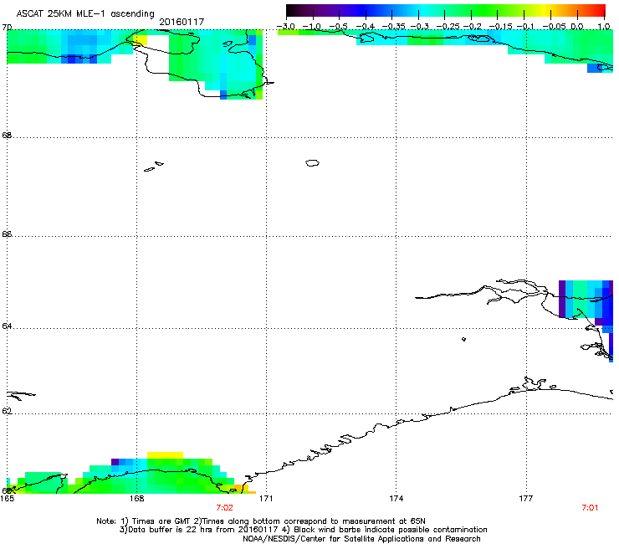Click the longitude label 165
This screenshot has height=544, width=619.
7,499
